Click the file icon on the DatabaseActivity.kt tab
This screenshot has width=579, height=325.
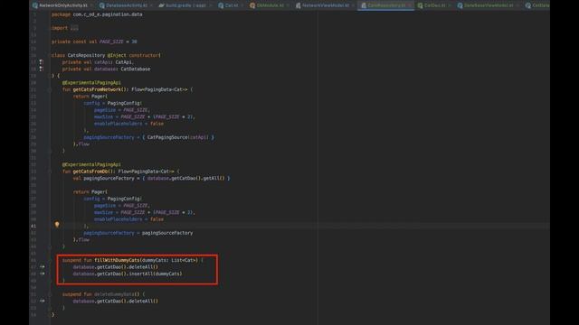tap(102, 5)
